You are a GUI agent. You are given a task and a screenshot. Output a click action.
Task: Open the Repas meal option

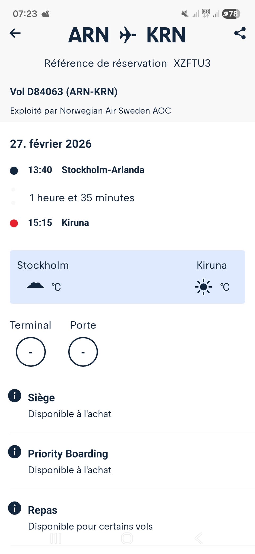(x=90, y=518)
